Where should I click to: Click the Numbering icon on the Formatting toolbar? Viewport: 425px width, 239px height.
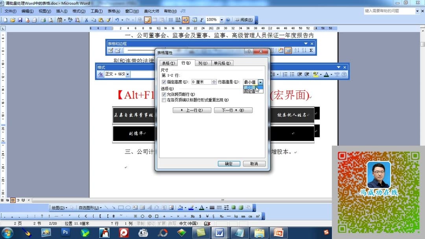(285, 74)
